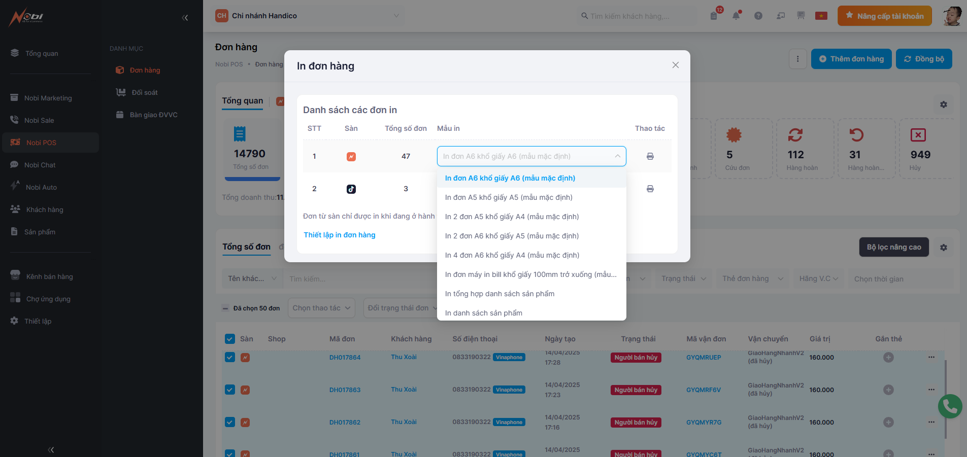967x457 pixels.
Task: Select In đơn A5 khổ giấy A5 option
Action: click(x=509, y=197)
